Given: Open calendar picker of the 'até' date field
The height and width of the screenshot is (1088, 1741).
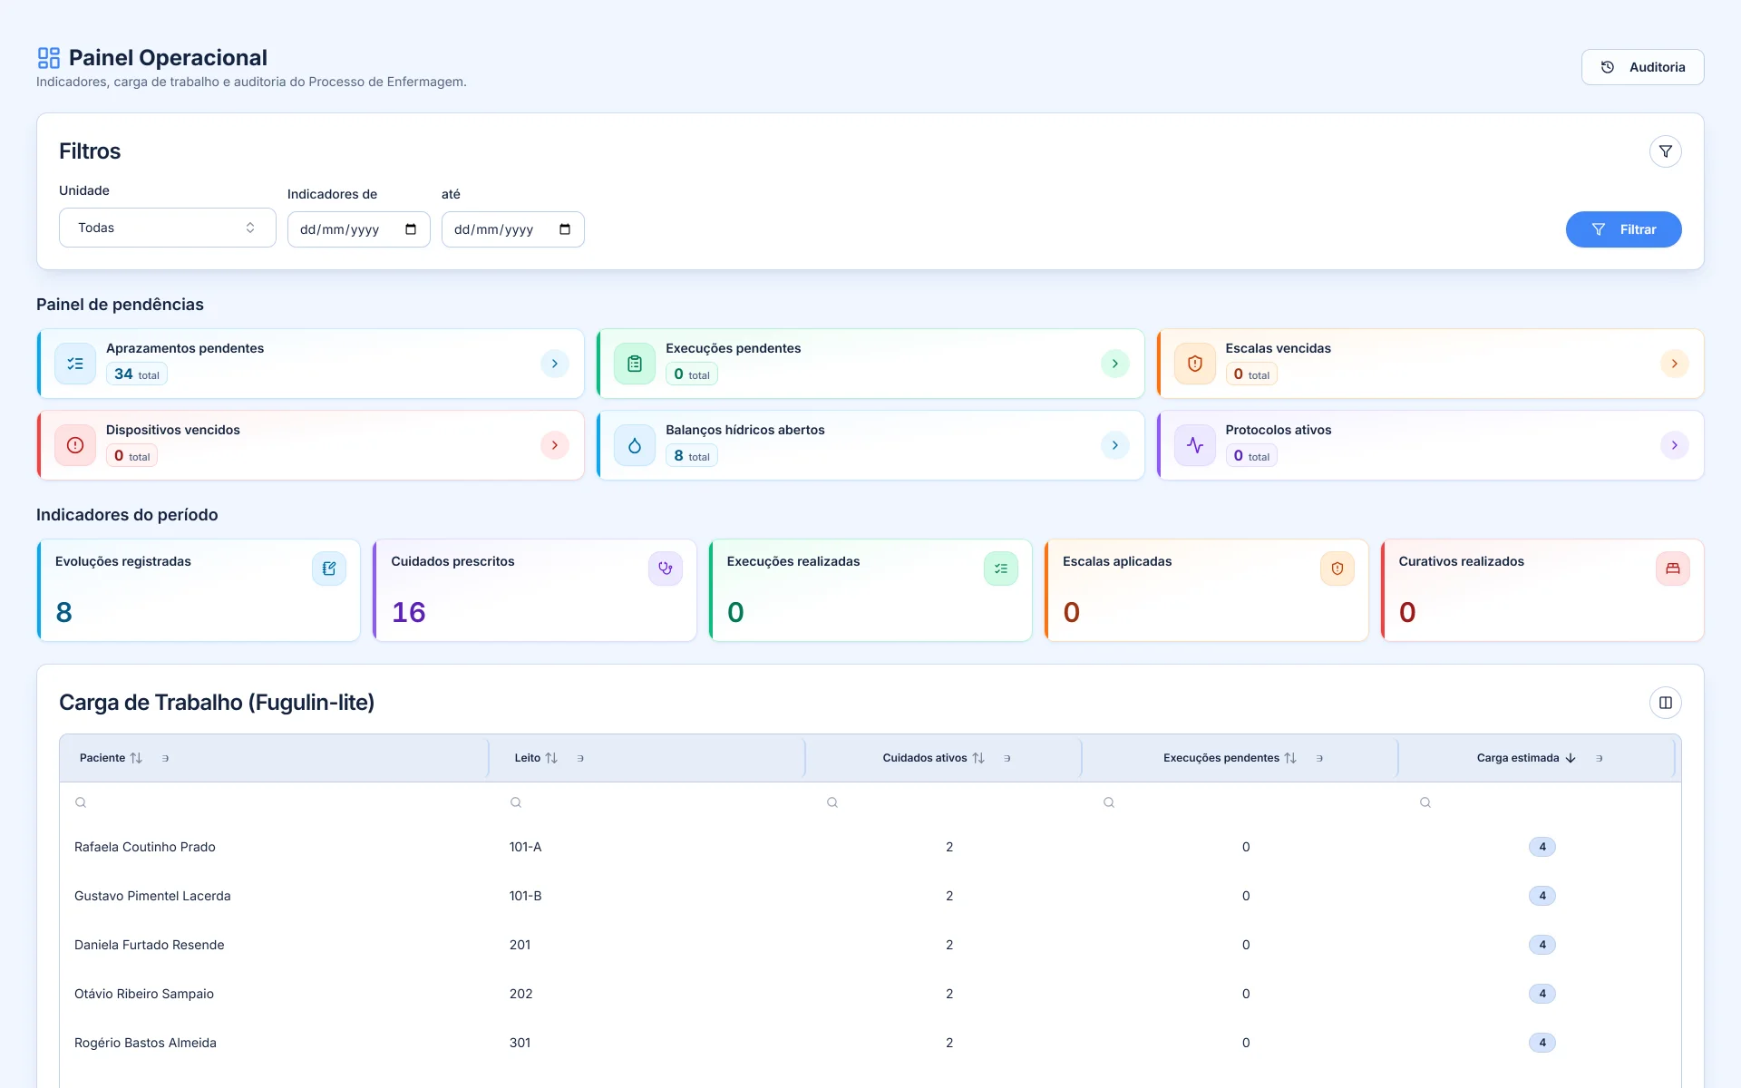Looking at the screenshot, I should (565, 229).
